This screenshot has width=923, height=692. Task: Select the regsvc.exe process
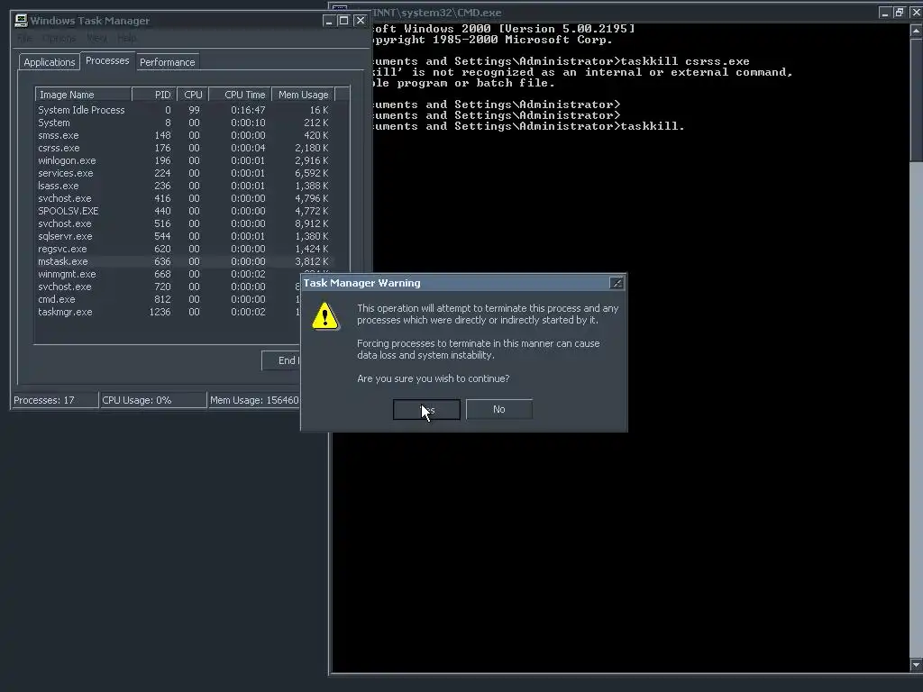pyautogui.click(x=183, y=249)
